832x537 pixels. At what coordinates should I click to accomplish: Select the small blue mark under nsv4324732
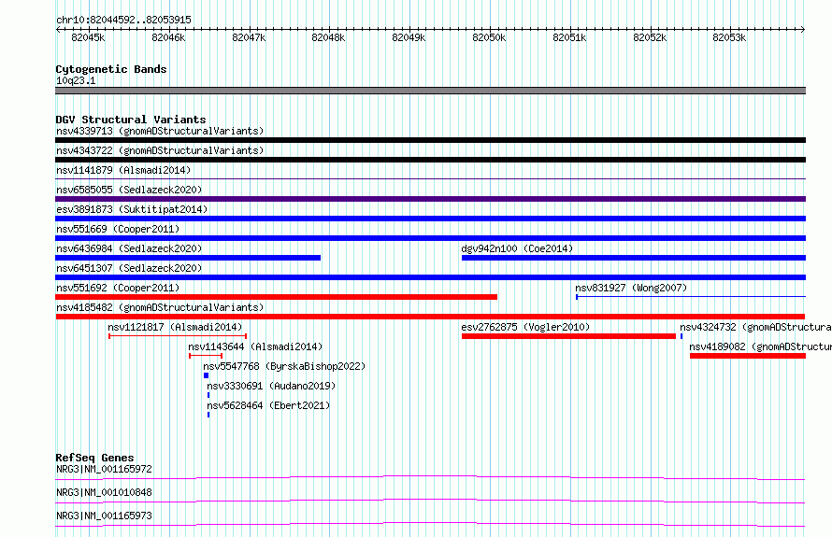681,336
